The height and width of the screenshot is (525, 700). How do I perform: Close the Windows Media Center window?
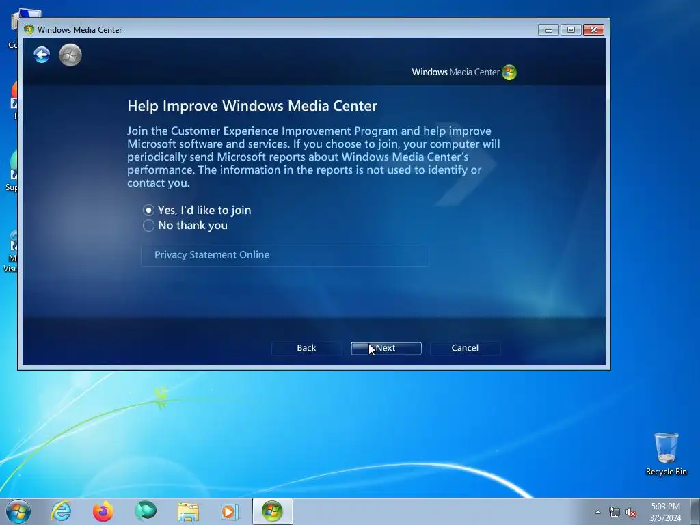coord(593,30)
